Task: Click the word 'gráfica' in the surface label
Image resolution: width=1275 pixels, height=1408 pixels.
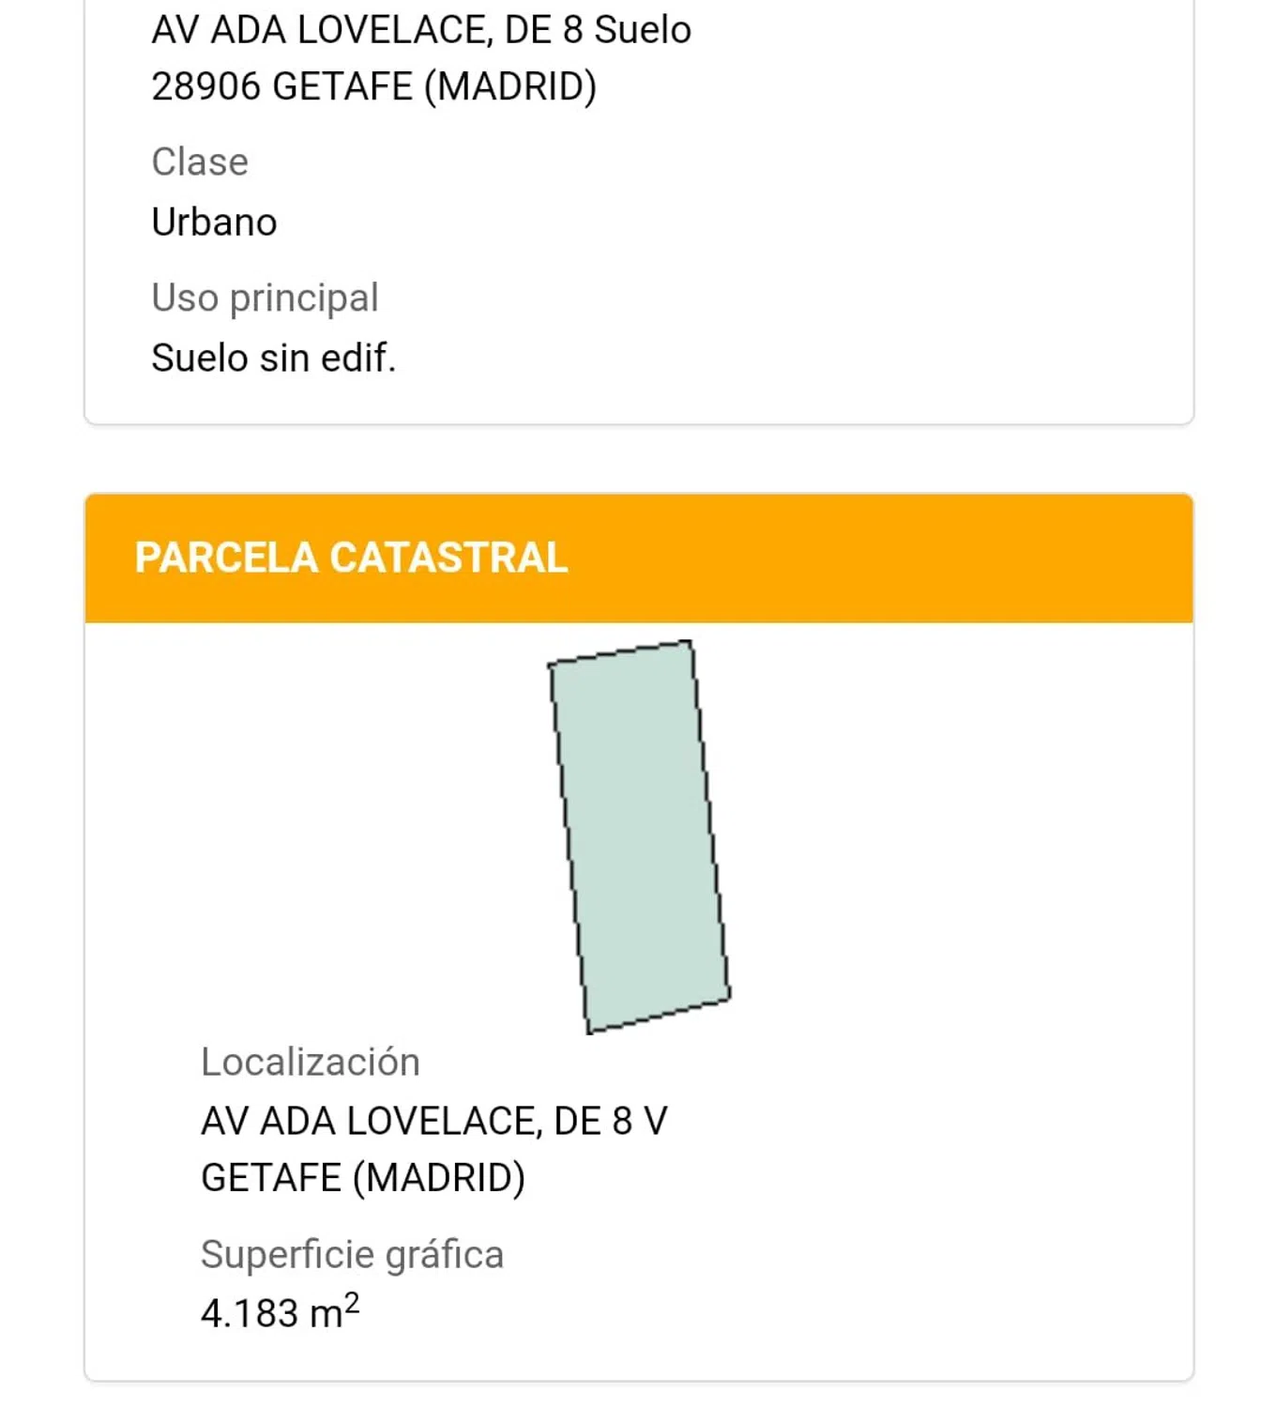Action: [x=445, y=1254]
